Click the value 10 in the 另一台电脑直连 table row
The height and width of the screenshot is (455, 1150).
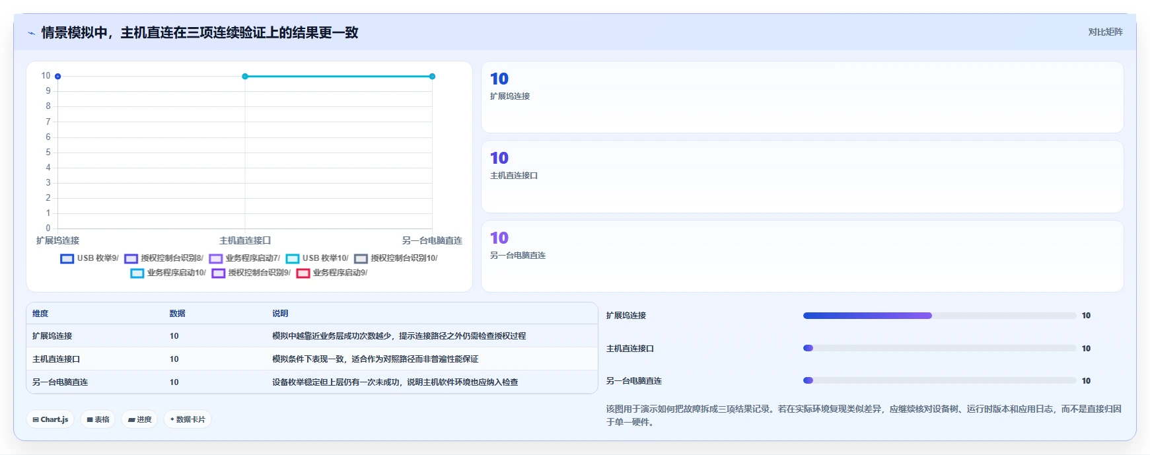(174, 382)
